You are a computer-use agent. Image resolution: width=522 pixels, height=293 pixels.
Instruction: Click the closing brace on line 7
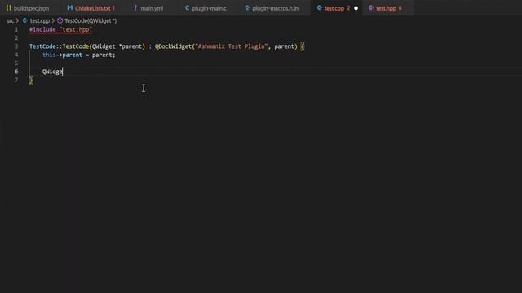[31, 80]
